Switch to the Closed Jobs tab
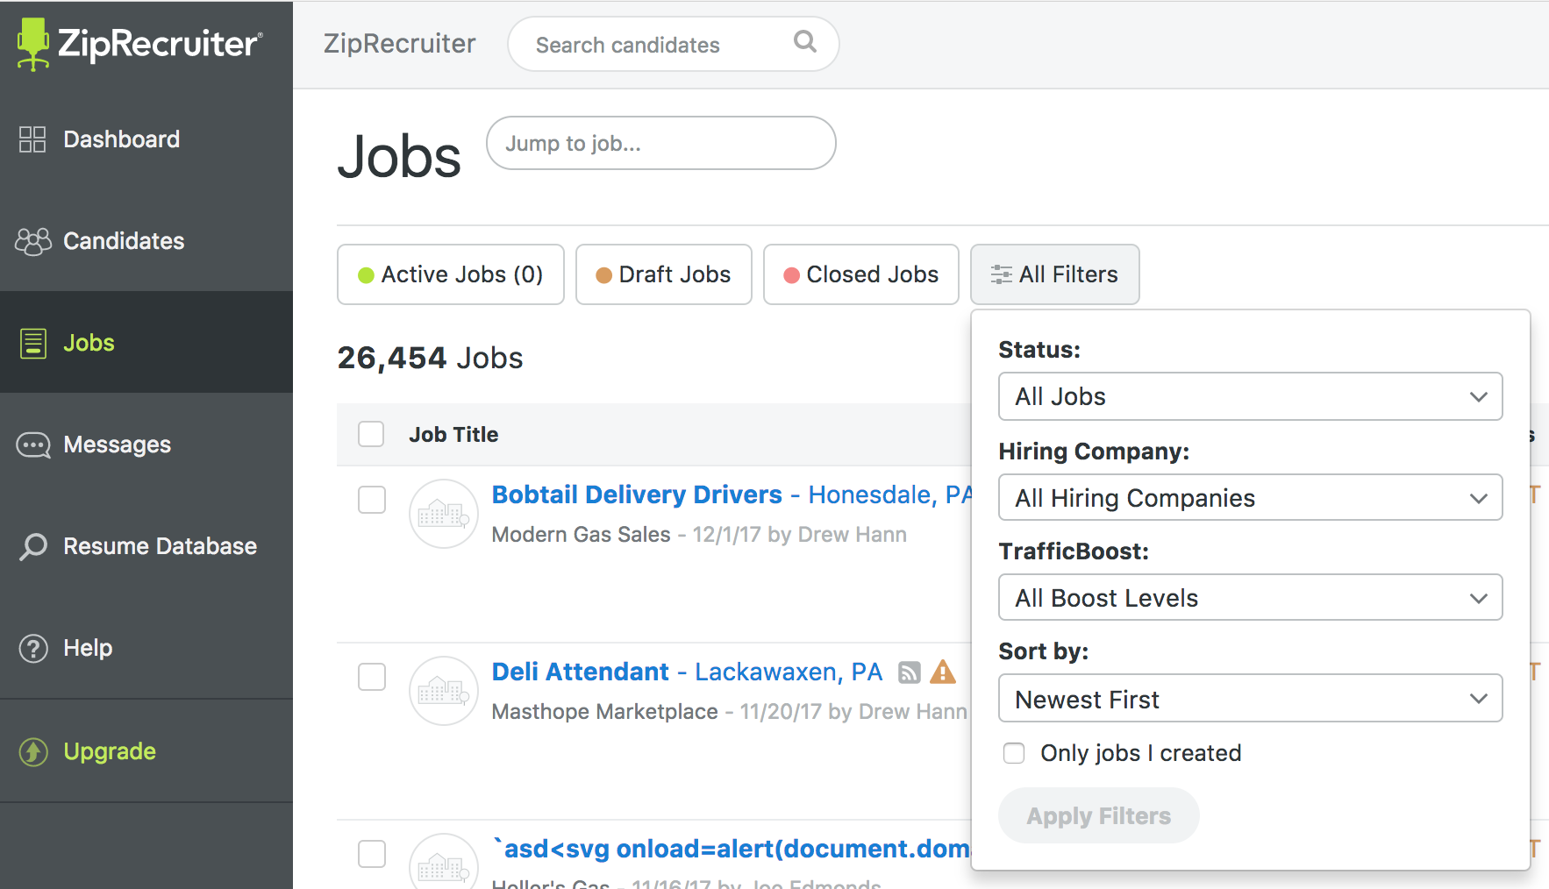This screenshot has width=1549, height=889. [860, 274]
